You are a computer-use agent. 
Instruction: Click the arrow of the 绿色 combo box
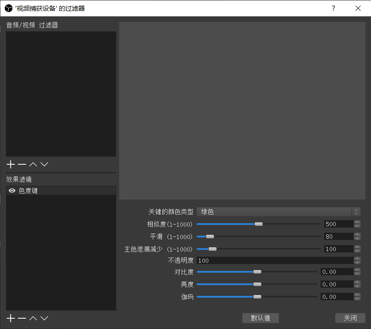tap(356, 212)
